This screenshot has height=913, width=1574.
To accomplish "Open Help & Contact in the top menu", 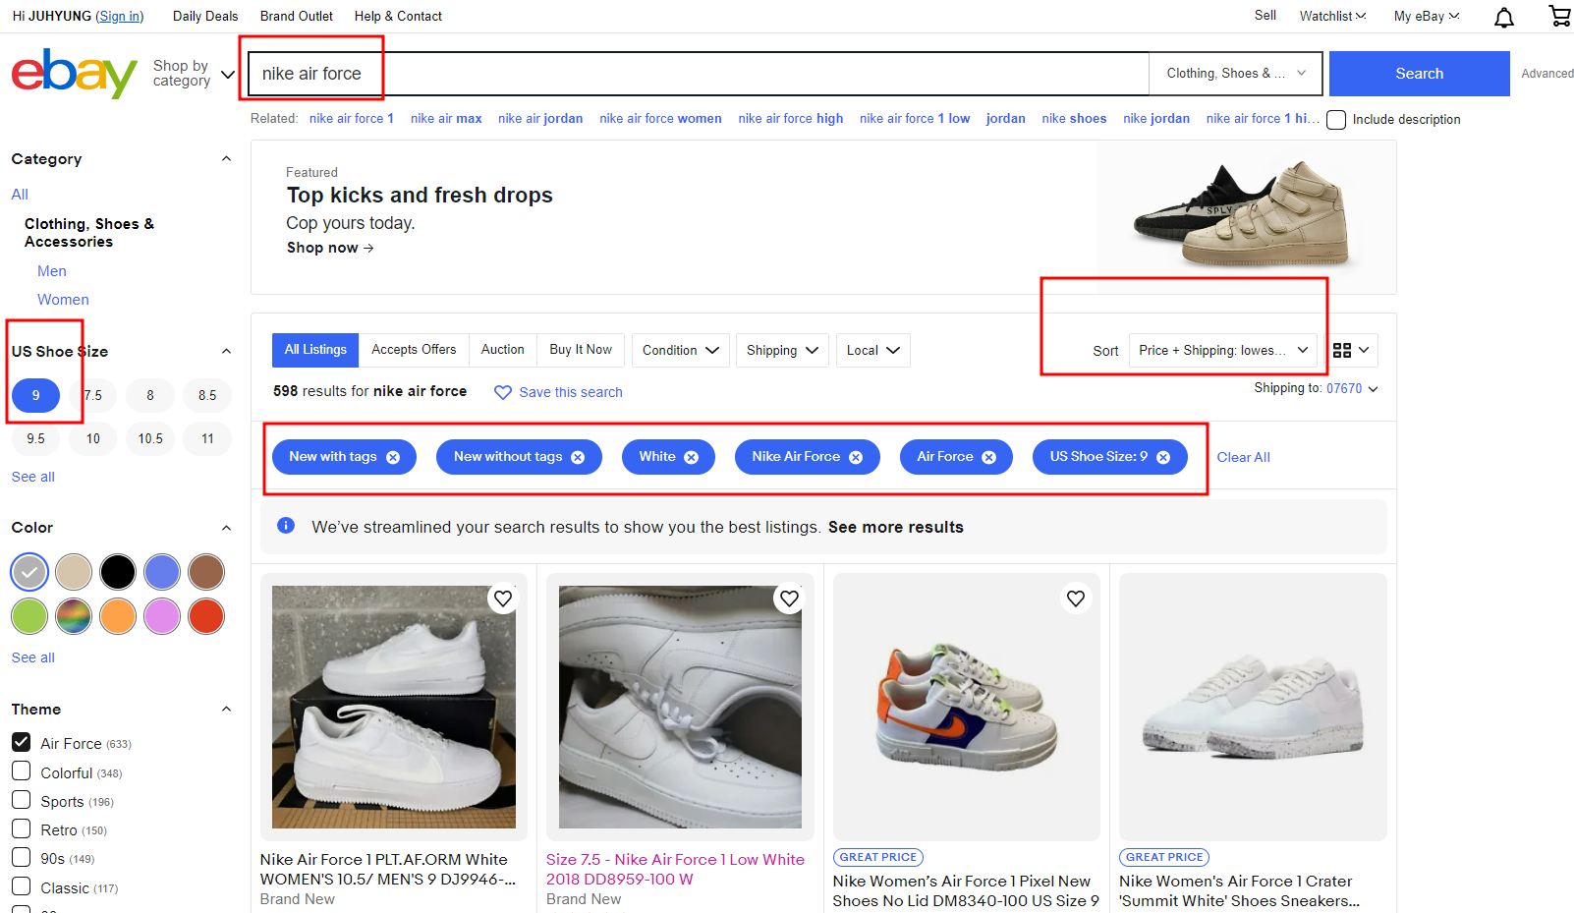I will (x=398, y=17).
